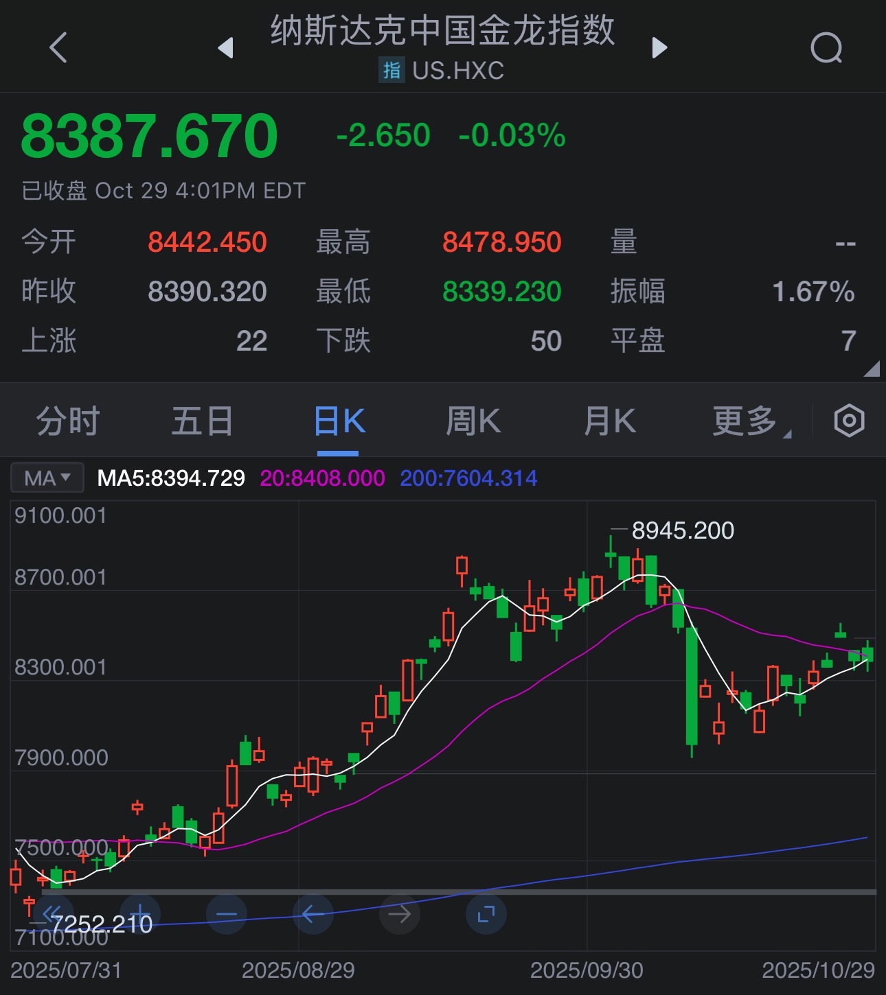
Task: Tap the date label 2025/10/29
Action: 818,970
